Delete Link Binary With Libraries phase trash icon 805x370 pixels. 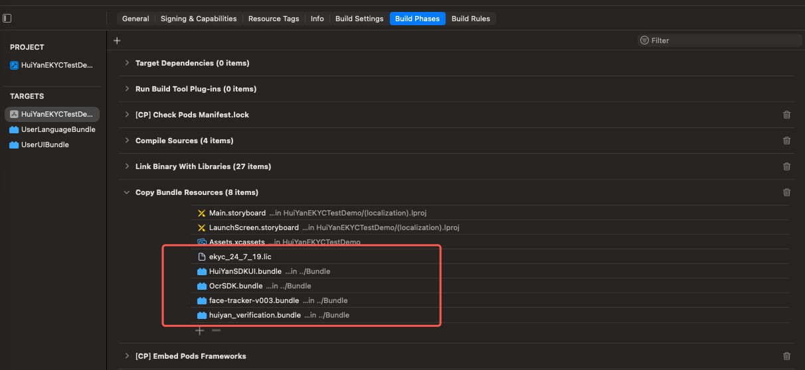(786, 166)
